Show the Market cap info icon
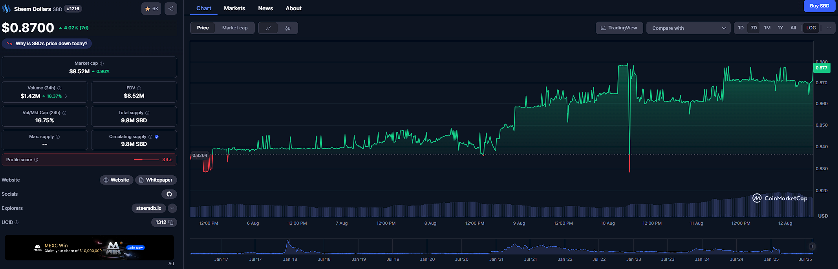Screen dimensions: 838x269 click(x=102, y=64)
